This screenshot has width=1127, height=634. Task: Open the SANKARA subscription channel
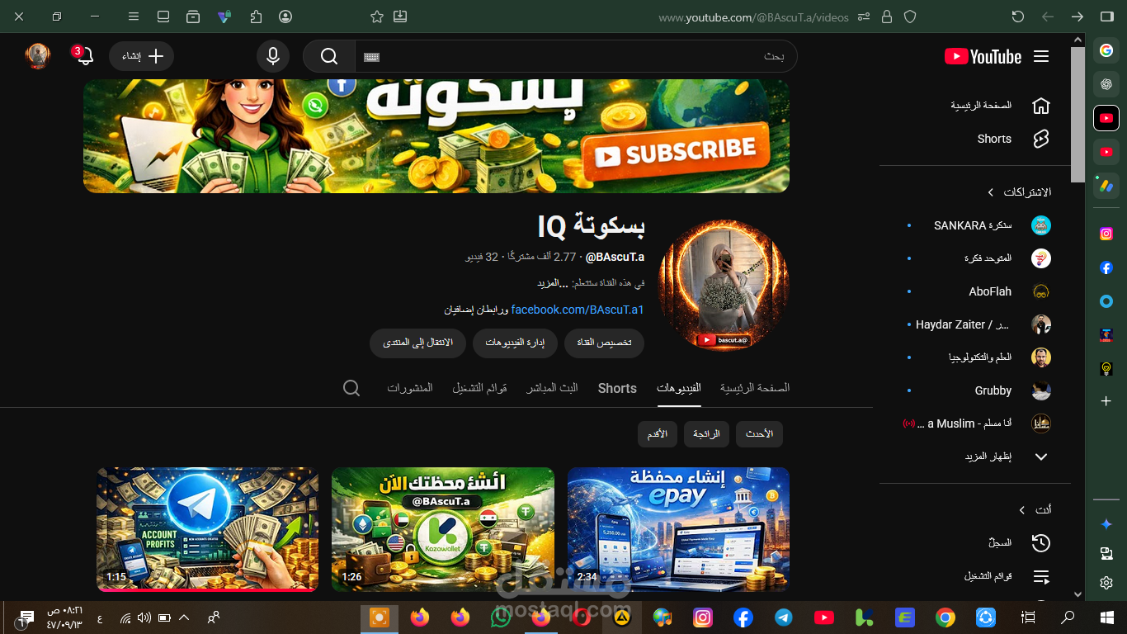tap(978, 225)
